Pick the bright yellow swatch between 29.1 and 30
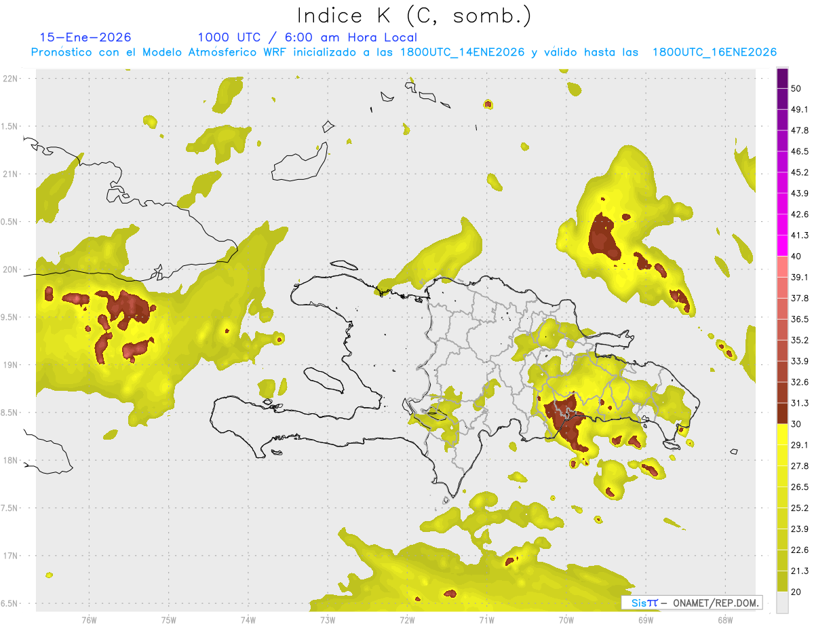Viewport: 814px width, 629px height. click(782, 434)
